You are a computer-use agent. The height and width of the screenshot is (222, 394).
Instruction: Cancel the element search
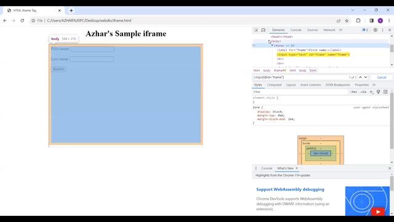point(382,77)
